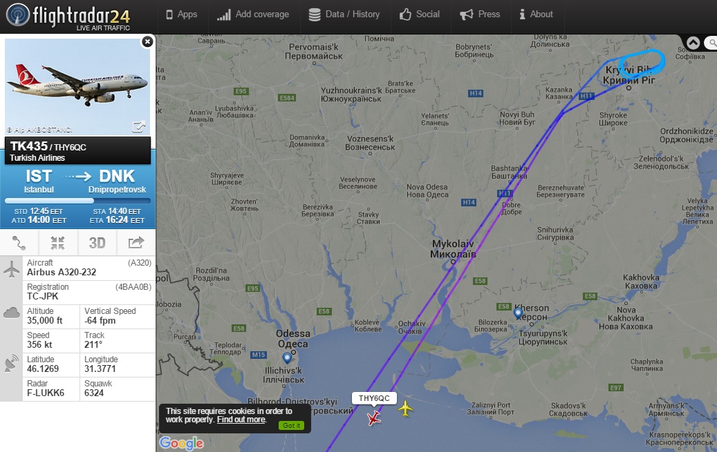Close the flight details panel
The width and height of the screenshot is (717, 452).
[147, 41]
